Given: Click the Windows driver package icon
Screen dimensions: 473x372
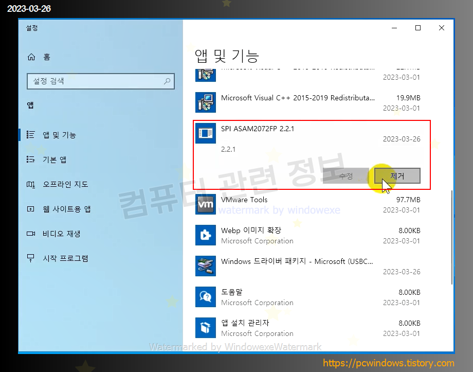Looking at the screenshot, I should pyautogui.click(x=206, y=265).
